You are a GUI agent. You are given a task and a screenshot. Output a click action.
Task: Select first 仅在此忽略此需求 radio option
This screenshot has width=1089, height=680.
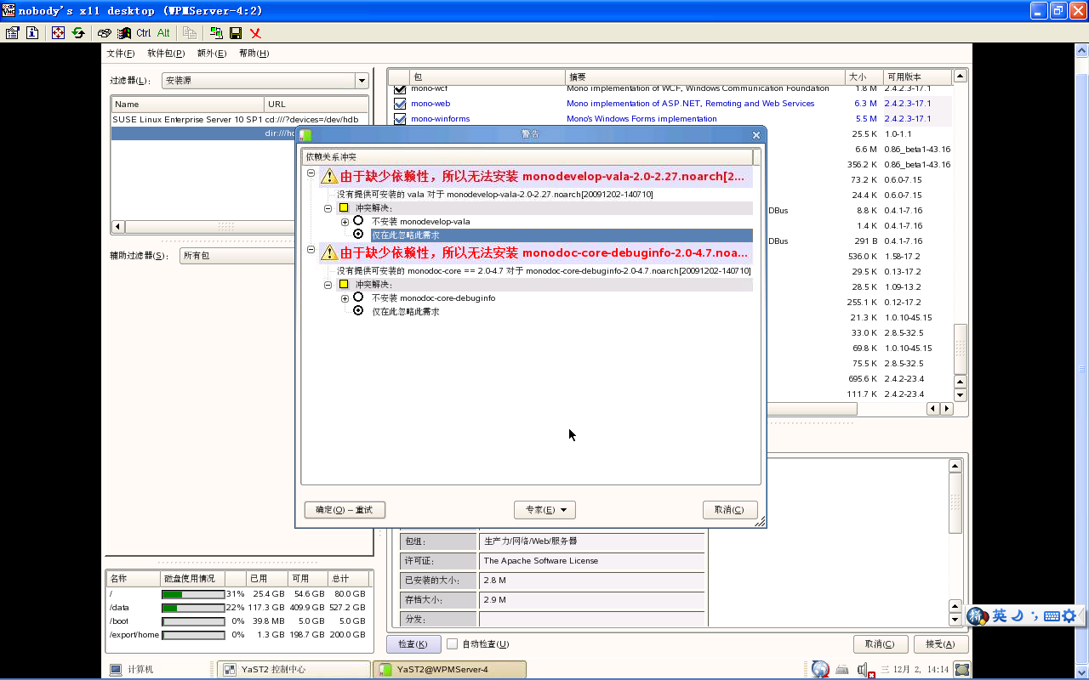(358, 235)
